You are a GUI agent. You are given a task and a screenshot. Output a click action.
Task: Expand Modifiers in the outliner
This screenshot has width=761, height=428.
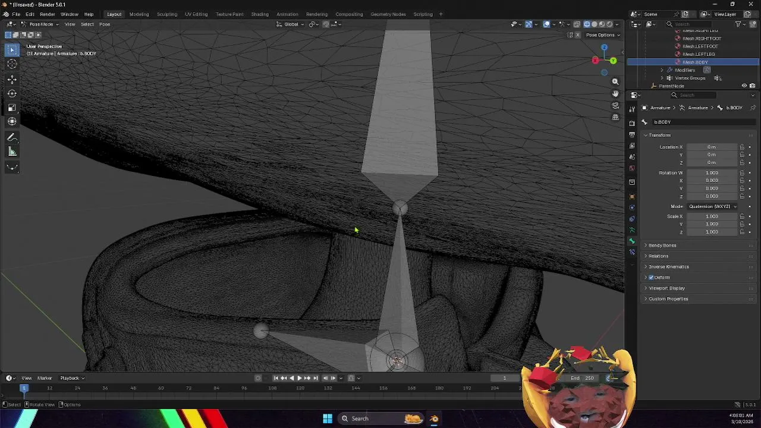pyautogui.click(x=662, y=70)
